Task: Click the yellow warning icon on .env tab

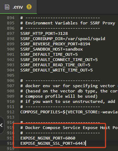Action: (x=29, y=7)
